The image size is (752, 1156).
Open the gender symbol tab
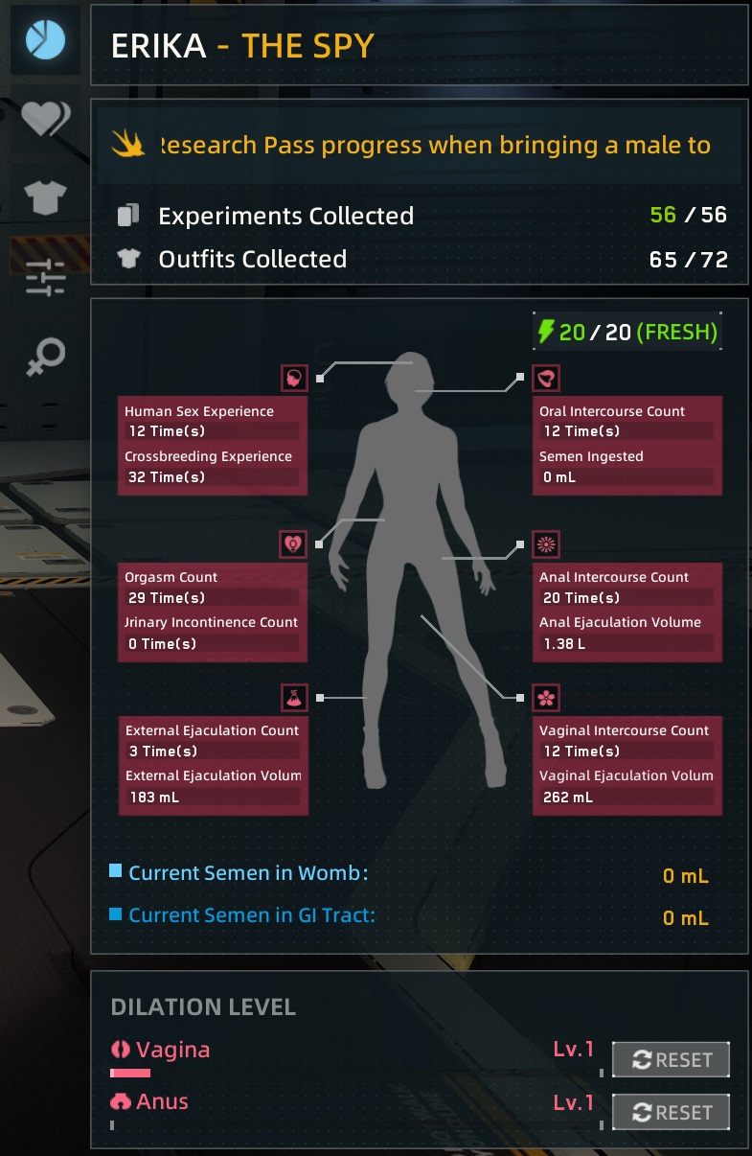[x=45, y=356]
